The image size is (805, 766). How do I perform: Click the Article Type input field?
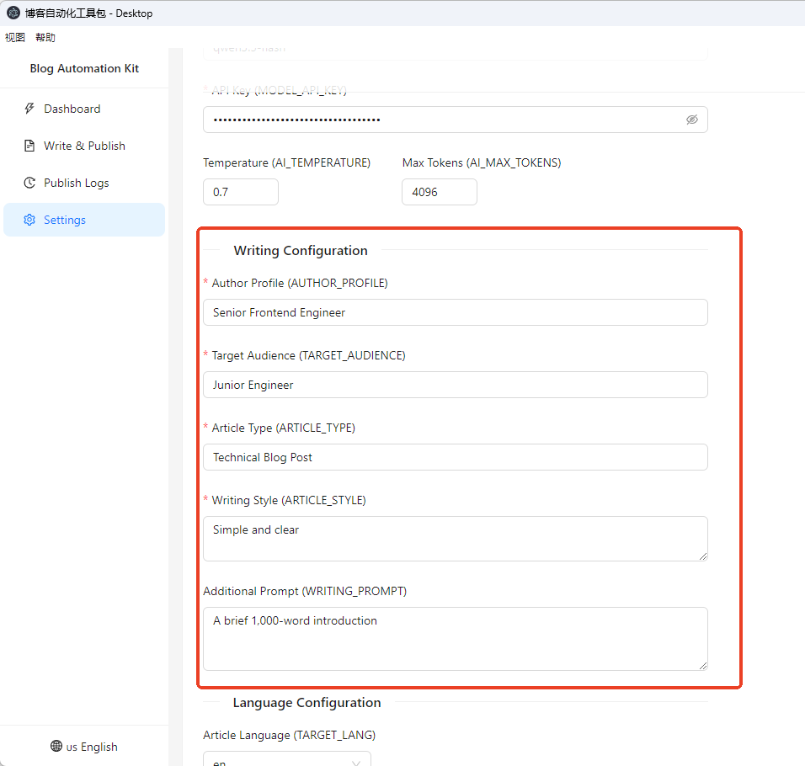pyautogui.click(x=455, y=457)
